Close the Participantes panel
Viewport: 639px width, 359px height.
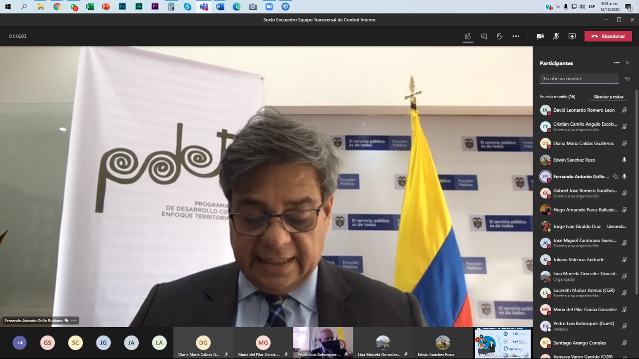628,63
